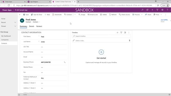
Task: Open the Related tab
Action: 39,26
